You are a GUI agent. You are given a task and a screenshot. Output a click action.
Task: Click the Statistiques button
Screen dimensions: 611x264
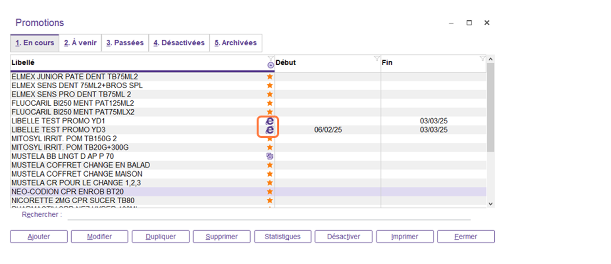click(x=282, y=236)
